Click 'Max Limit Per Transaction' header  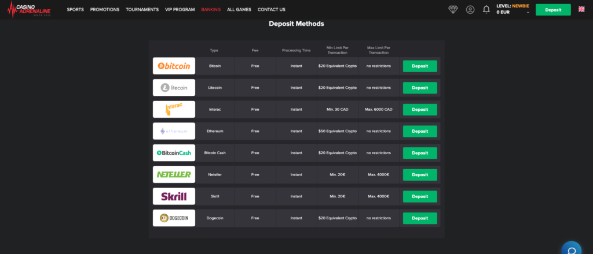[x=379, y=50]
